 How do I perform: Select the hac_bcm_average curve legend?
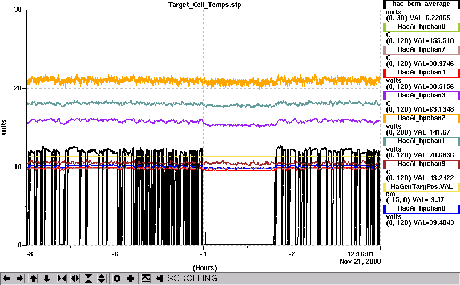[x=422, y=4]
